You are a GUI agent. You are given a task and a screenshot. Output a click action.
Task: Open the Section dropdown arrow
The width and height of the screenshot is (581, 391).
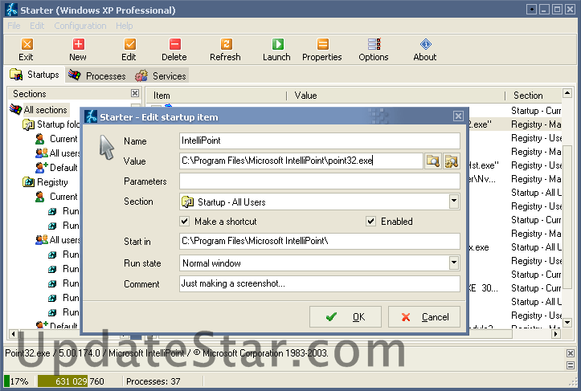453,202
